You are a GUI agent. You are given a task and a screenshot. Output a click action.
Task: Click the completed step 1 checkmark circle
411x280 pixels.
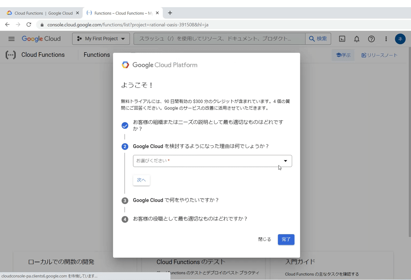125,125
